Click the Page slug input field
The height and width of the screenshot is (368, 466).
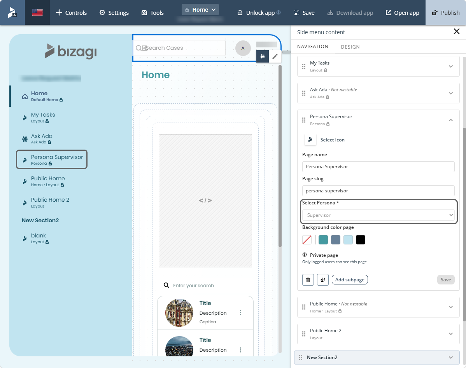tap(378, 191)
